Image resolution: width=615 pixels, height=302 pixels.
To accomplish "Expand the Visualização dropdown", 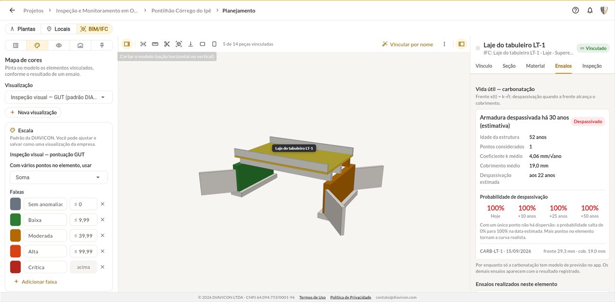I will 59,97.
